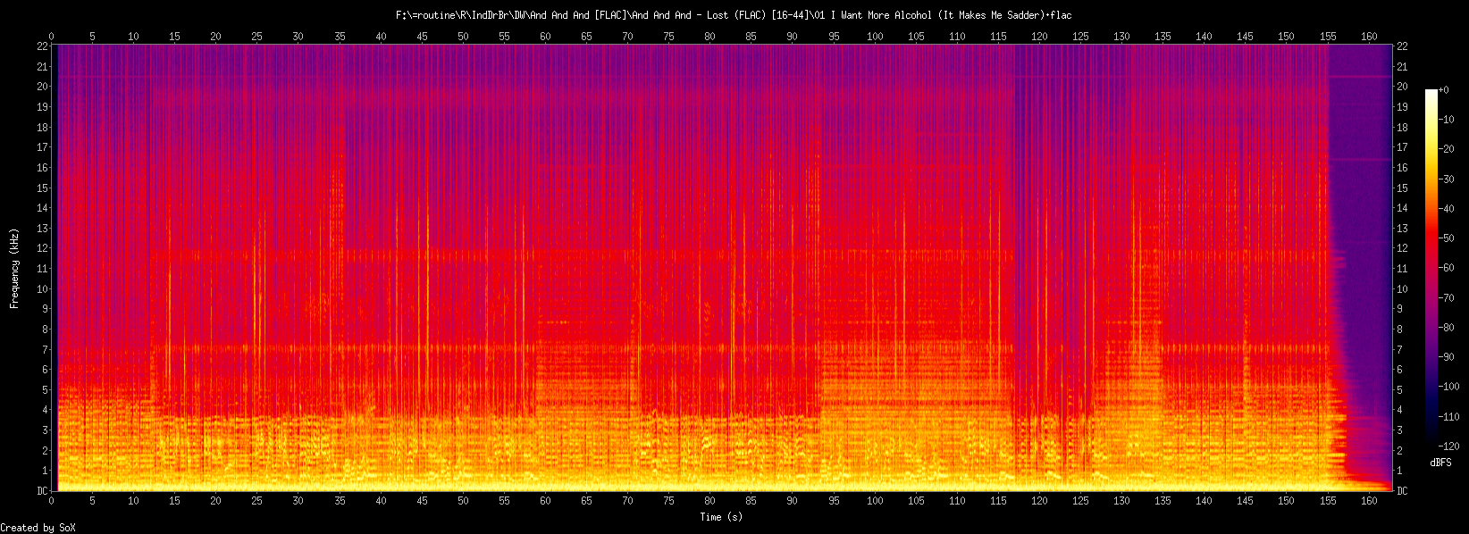1469x534 pixels.
Task: Click the "50" tick on the lower time axis
Action: pos(463,501)
